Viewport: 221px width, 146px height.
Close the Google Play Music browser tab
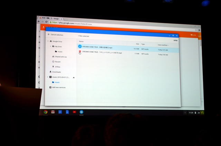pos(61,19)
